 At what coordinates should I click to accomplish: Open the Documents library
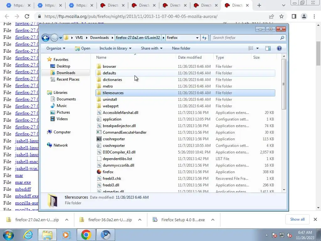(66, 99)
